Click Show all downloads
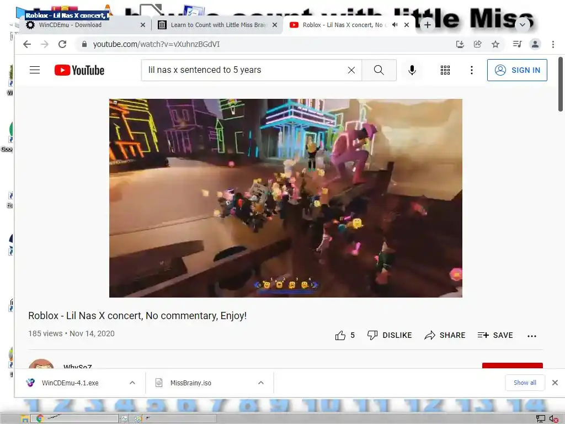 [525, 383]
